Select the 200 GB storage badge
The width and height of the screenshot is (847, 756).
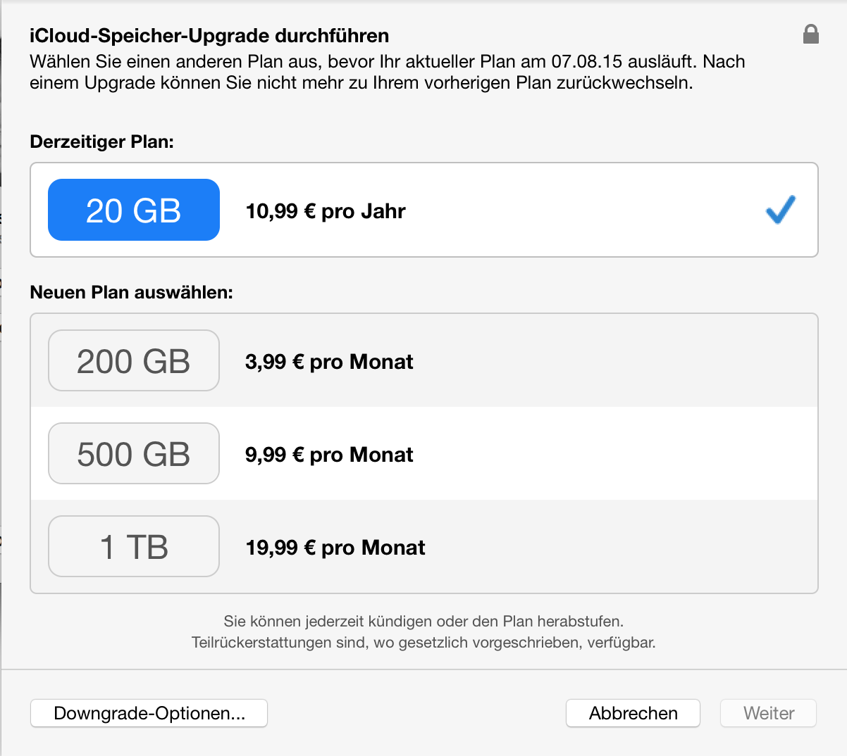134,360
